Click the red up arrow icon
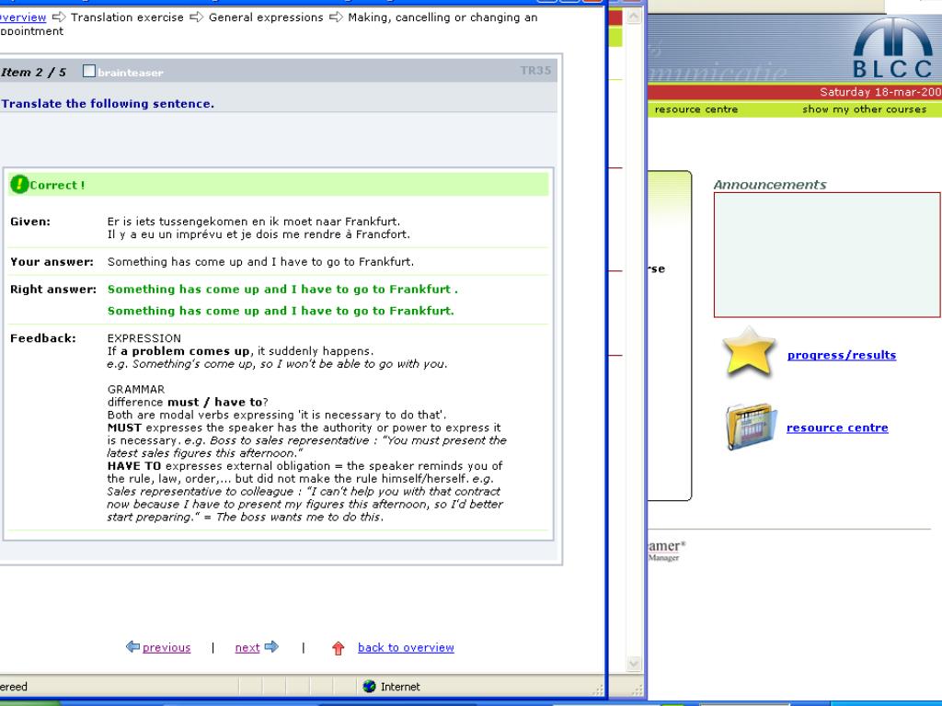This screenshot has height=706, width=942. 339,648
